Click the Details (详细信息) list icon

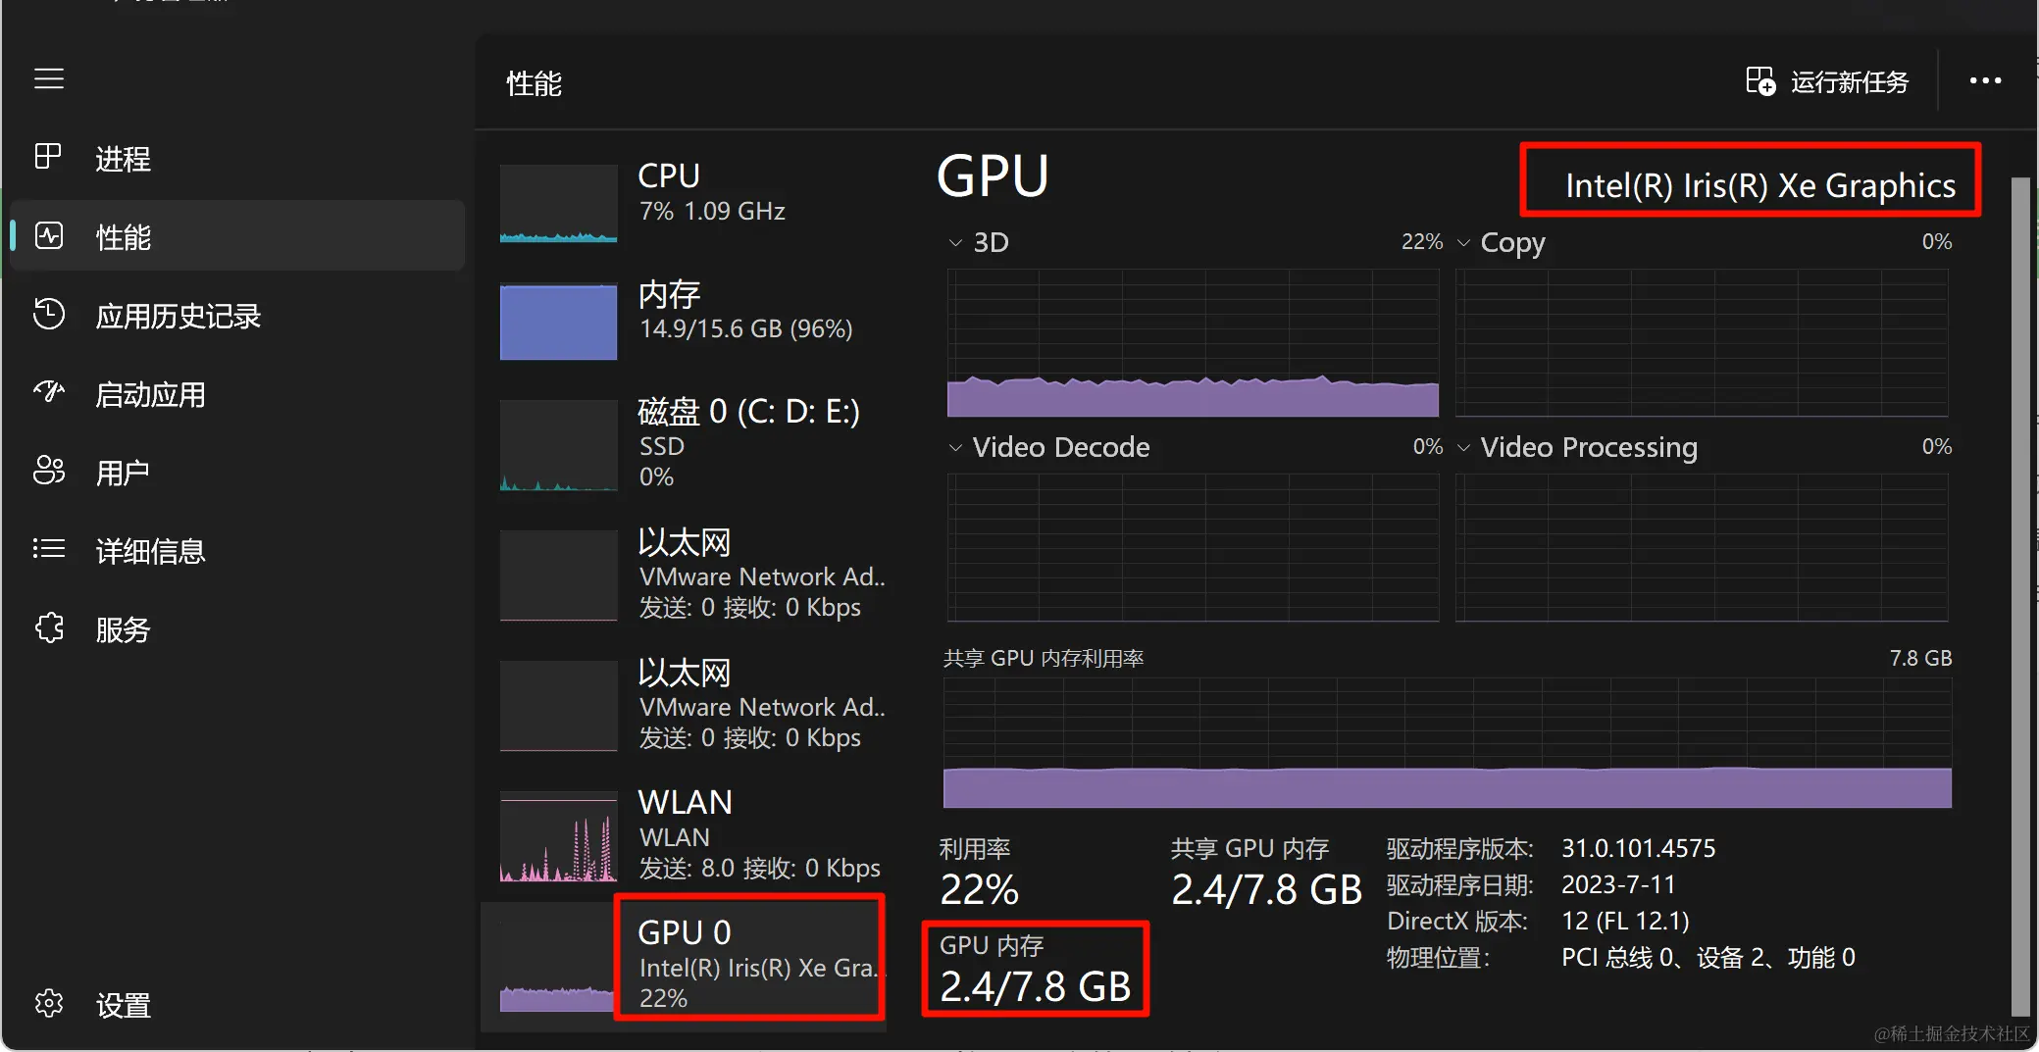tap(48, 549)
